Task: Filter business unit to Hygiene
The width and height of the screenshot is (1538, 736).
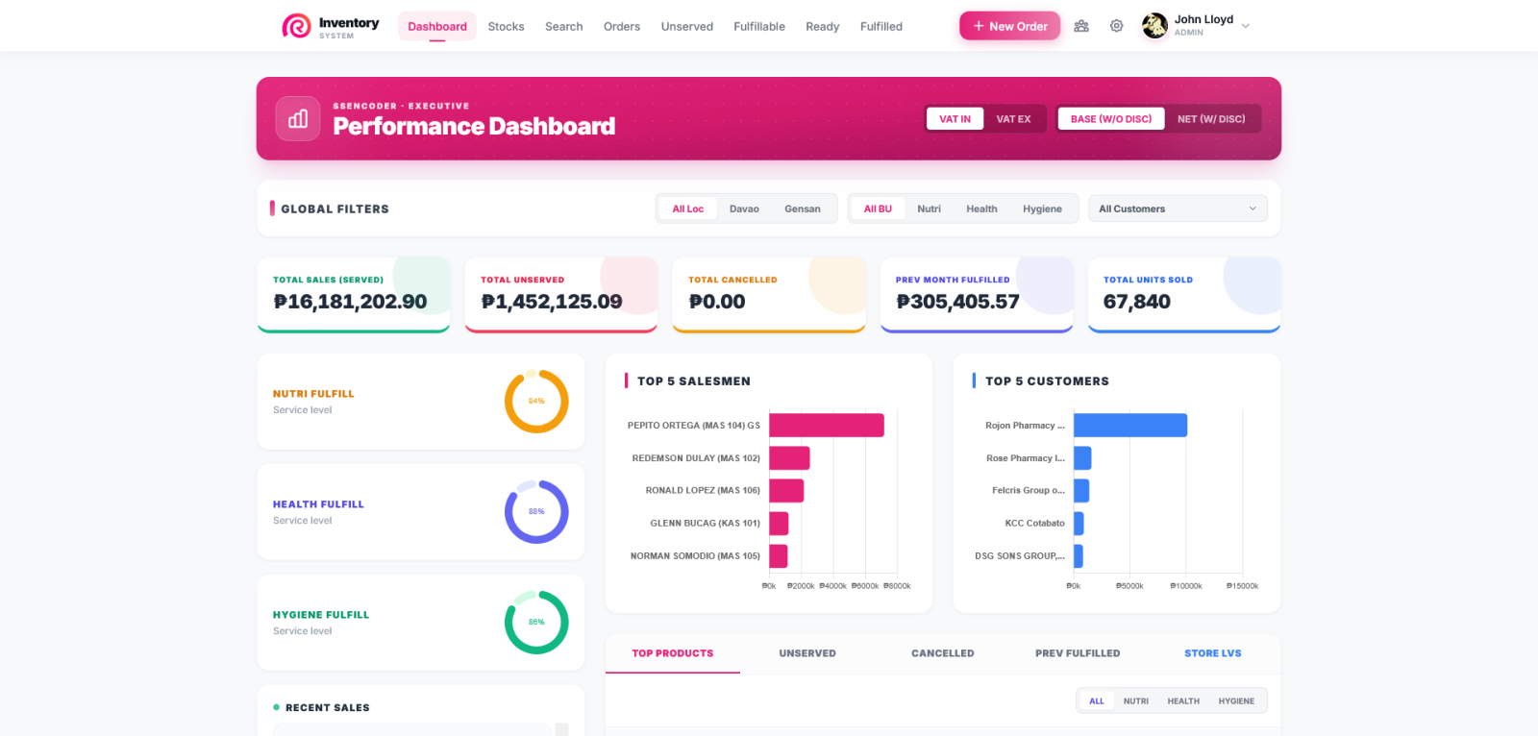Action: (x=1042, y=209)
